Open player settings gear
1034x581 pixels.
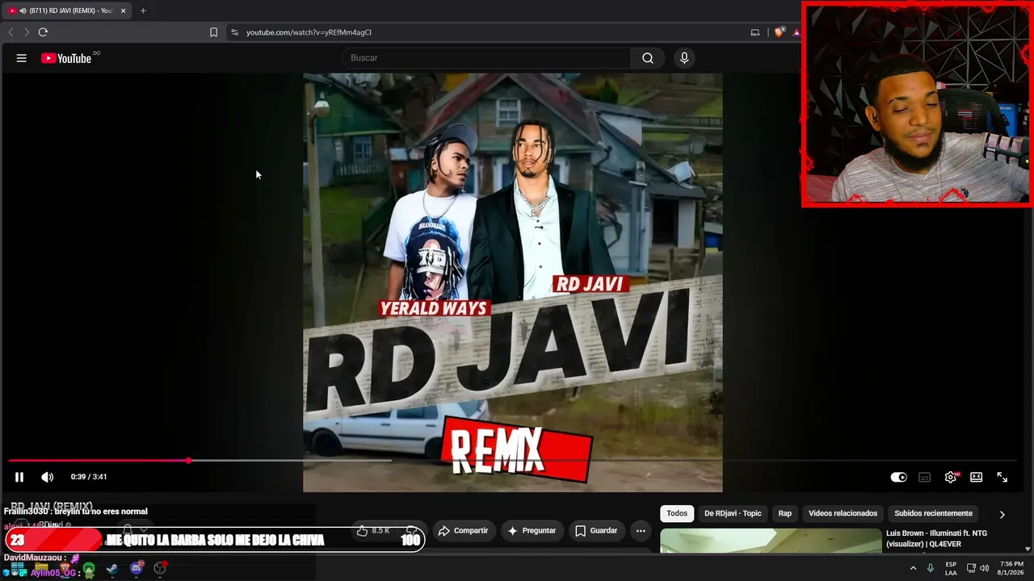click(951, 477)
